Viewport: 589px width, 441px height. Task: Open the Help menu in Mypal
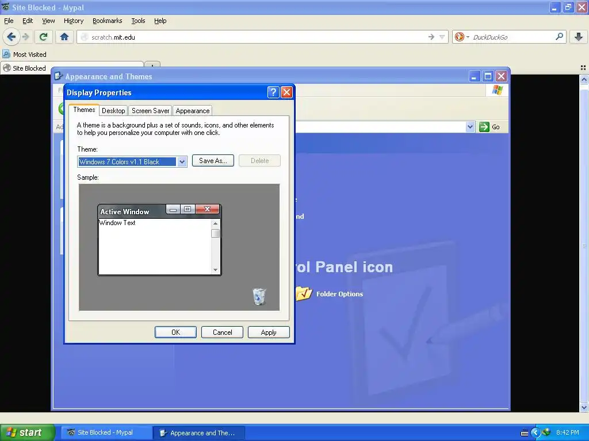point(160,21)
